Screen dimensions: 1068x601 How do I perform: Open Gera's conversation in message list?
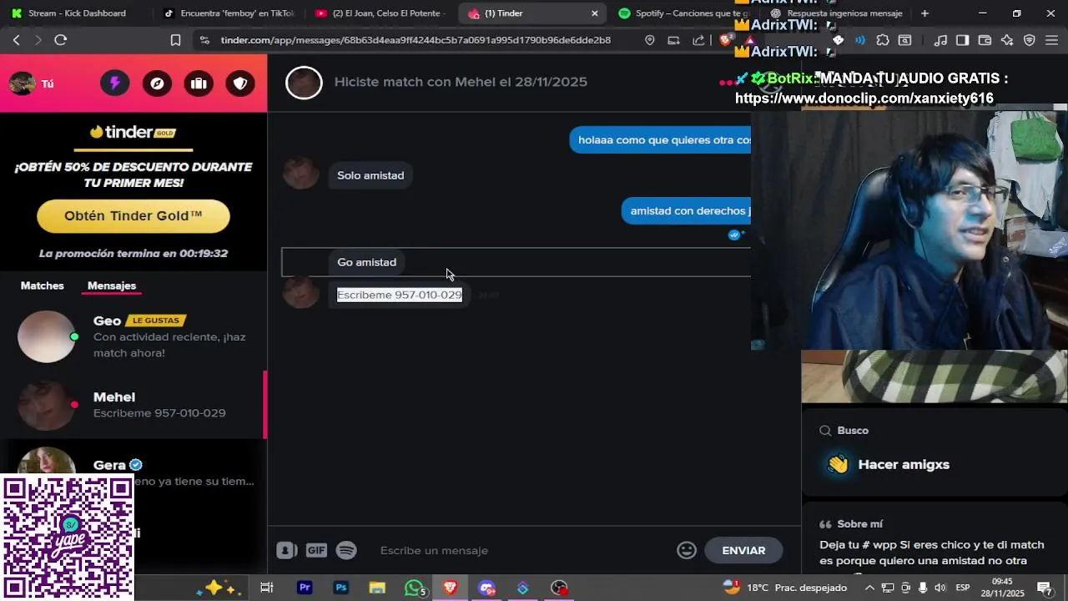(133, 472)
